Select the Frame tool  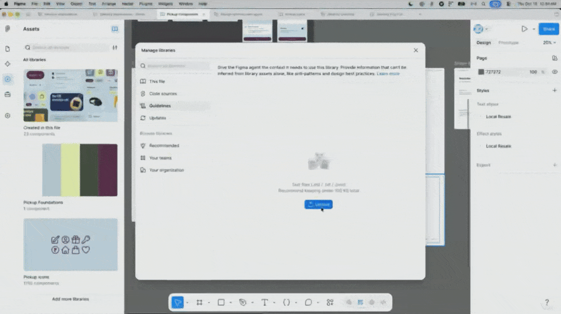point(199,303)
